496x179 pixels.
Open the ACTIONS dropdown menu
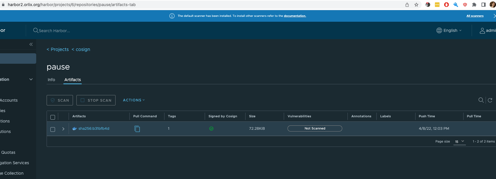[133, 100]
